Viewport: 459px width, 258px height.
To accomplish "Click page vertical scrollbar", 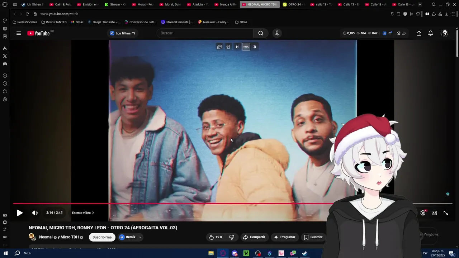I will 457,43.
